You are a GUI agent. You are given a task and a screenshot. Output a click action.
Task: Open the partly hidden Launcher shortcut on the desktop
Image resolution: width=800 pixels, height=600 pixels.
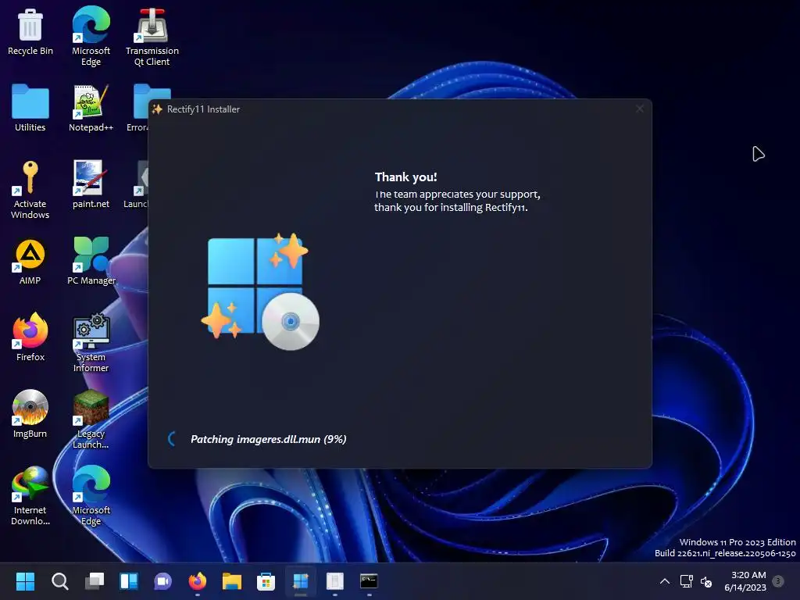point(136,184)
